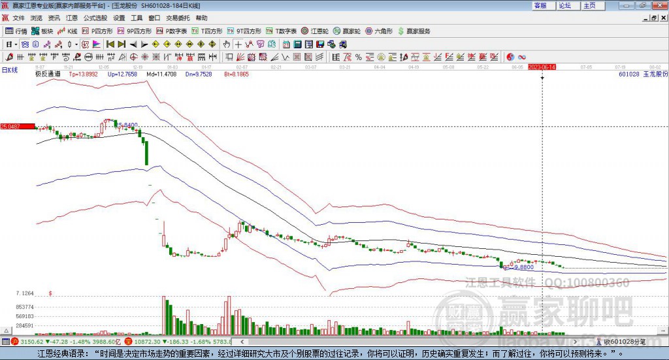
Task: Open the infinity symbol tool
Action: coord(521,57)
